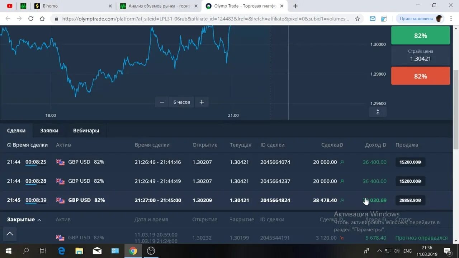Click deal ID 2045664237
The image size is (459, 258).
coord(275,181)
